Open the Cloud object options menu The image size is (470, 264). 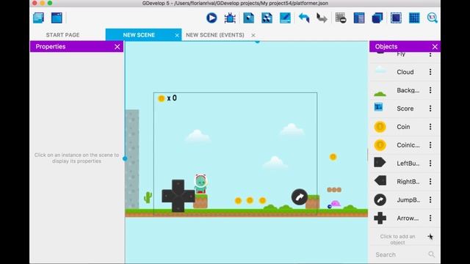(x=430, y=72)
